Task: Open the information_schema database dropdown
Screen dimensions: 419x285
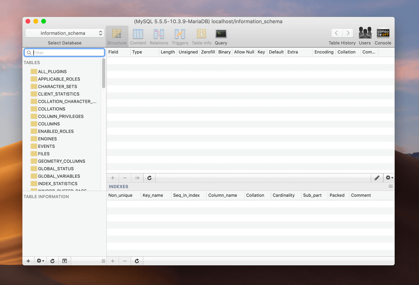Action: pyautogui.click(x=65, y=33)
